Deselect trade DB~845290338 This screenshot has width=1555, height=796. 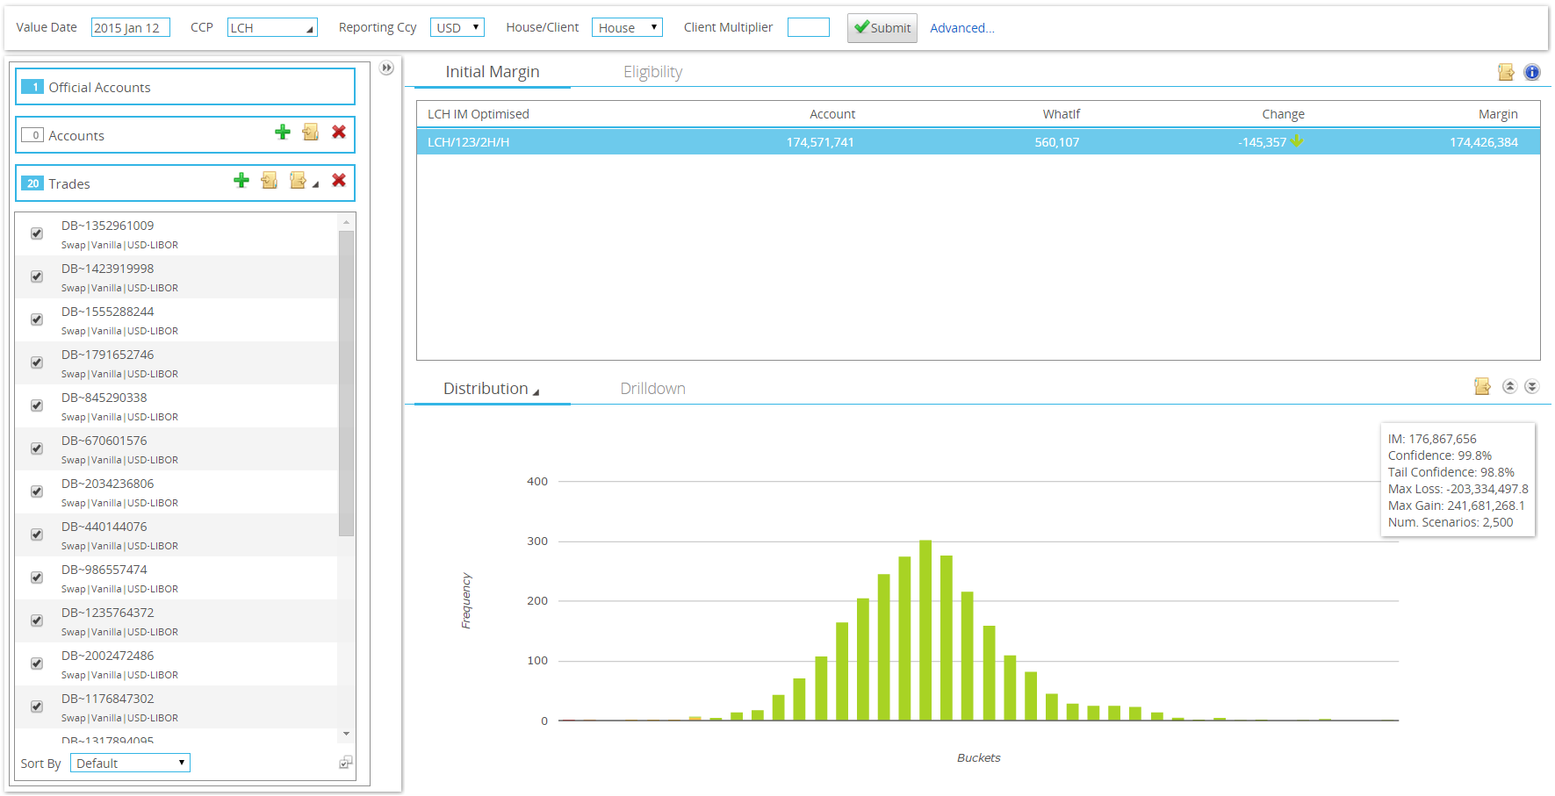pyautogui.click(x=37, y=405)
